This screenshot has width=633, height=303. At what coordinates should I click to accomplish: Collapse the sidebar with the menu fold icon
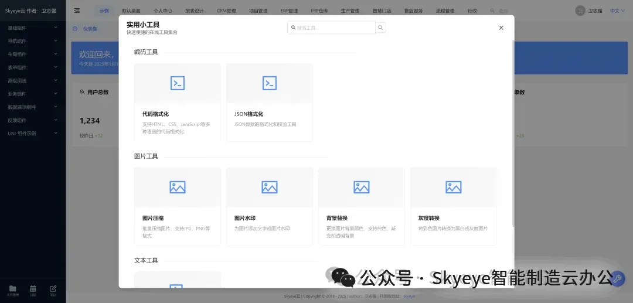(x=77, y=11)
